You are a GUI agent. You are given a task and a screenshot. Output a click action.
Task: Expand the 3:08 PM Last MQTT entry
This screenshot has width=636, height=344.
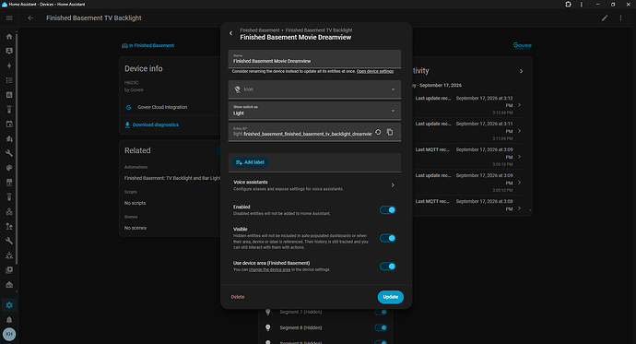tap(519, 208)
